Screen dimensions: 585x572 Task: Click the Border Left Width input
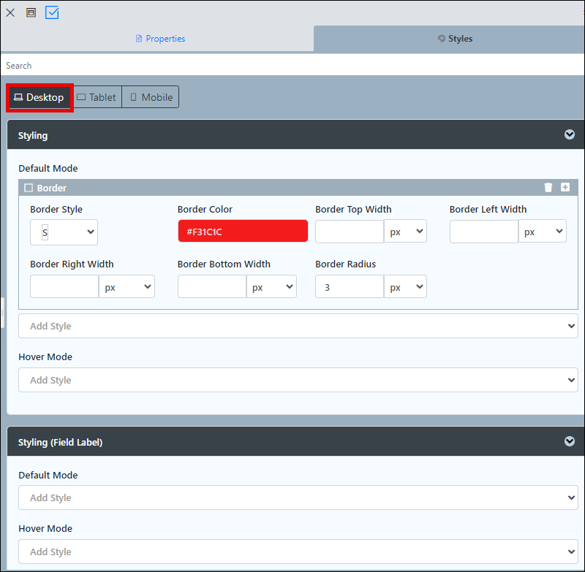484,232
